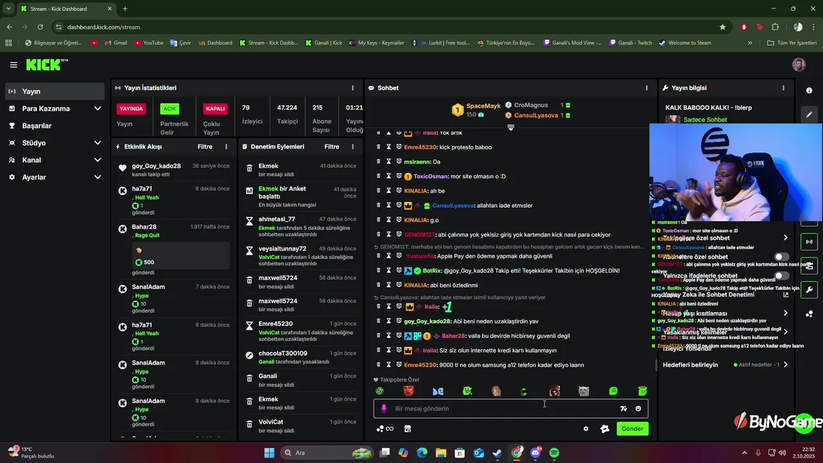Click the translate icon in message box
Screen dimensions: 823x463
click(x=623, y=408)
